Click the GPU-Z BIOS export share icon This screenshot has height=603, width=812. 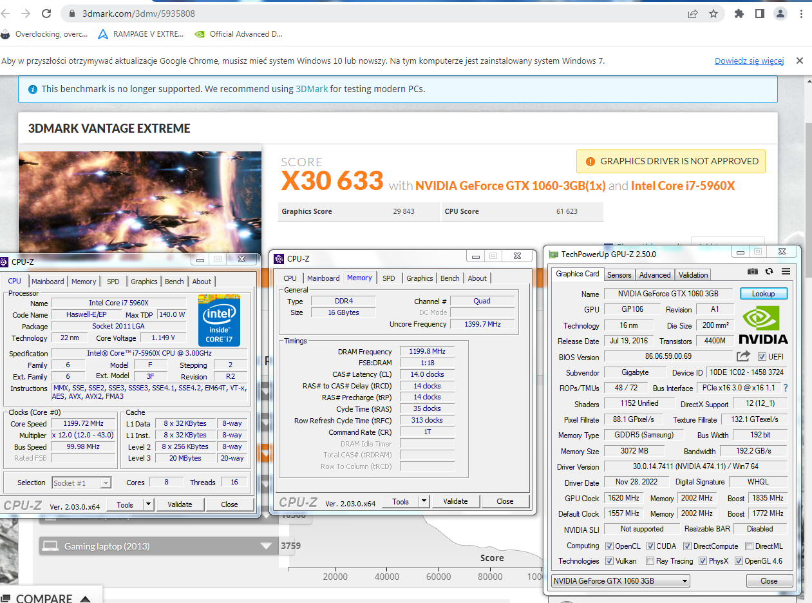click(743, 356)
